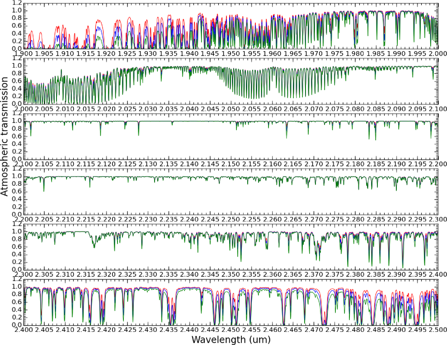Click the 2.485 tick label
Image resolution: width=447 pixels, height=345 pixels.
point(376,330)
